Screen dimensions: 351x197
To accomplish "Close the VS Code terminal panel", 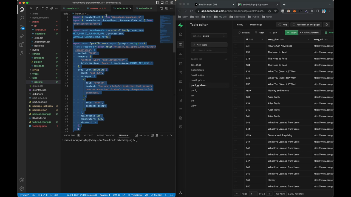I will pos(171,135).
